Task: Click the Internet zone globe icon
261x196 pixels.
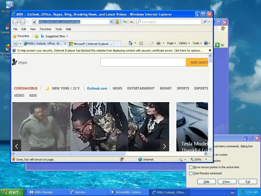Action: tap(140, 160)
